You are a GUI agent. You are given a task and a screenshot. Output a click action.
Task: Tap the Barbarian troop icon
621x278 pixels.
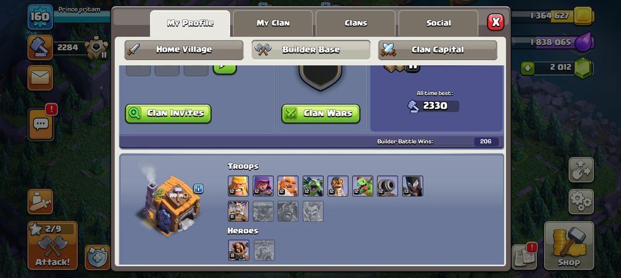tap(239, 186)
